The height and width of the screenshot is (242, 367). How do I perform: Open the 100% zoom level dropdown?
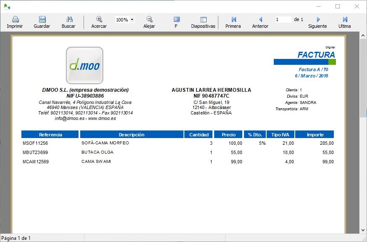coord(132,19)
